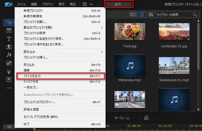Open the Transition Room lightning icon

[9, 47]
